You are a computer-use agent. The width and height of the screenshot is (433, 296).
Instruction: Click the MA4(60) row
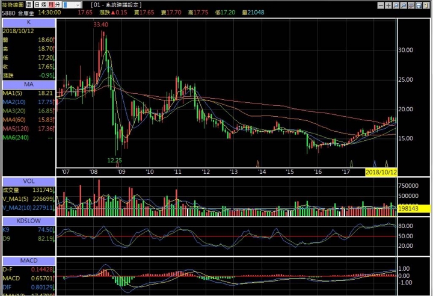click(29, 120)
